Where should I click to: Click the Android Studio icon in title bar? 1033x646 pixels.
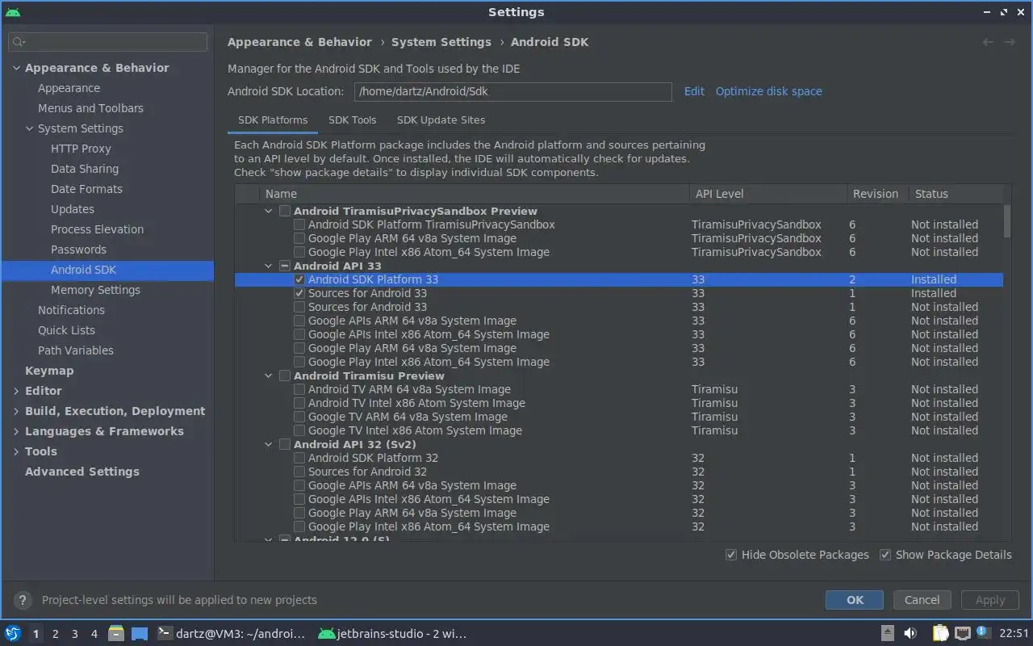[x=12, y=12]
